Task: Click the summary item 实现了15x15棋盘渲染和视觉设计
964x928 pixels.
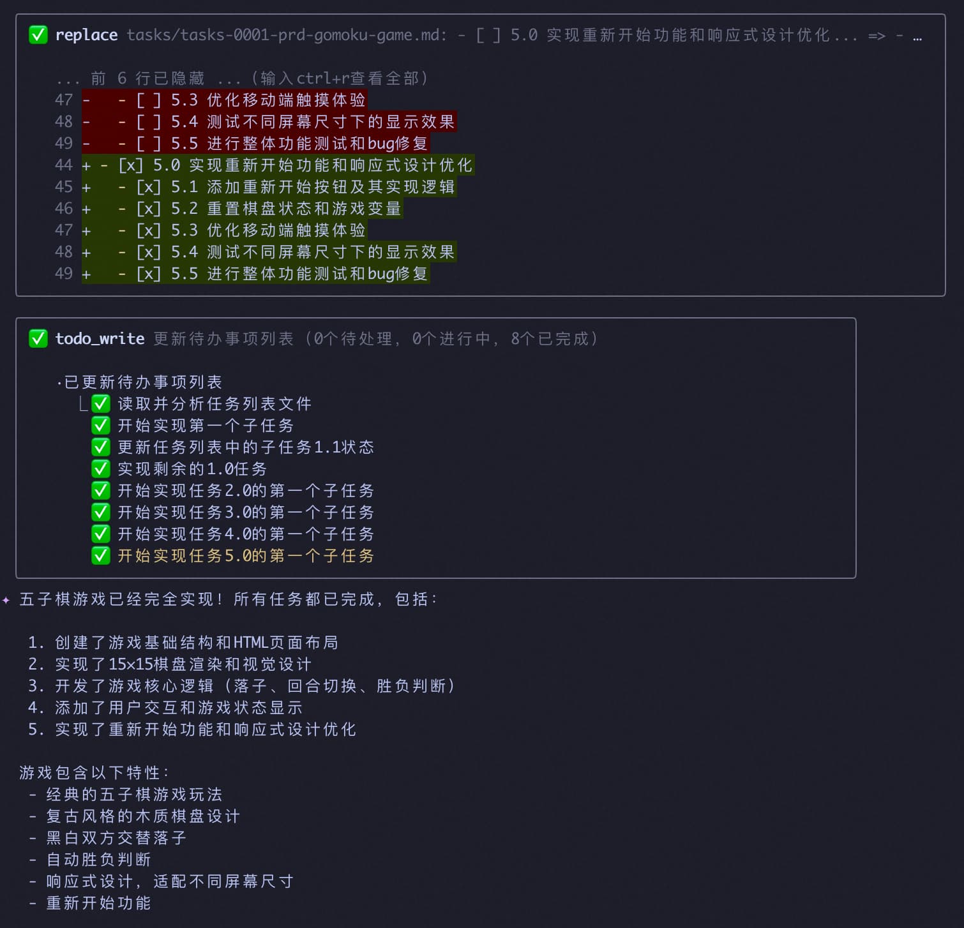Action: (183, 664)
